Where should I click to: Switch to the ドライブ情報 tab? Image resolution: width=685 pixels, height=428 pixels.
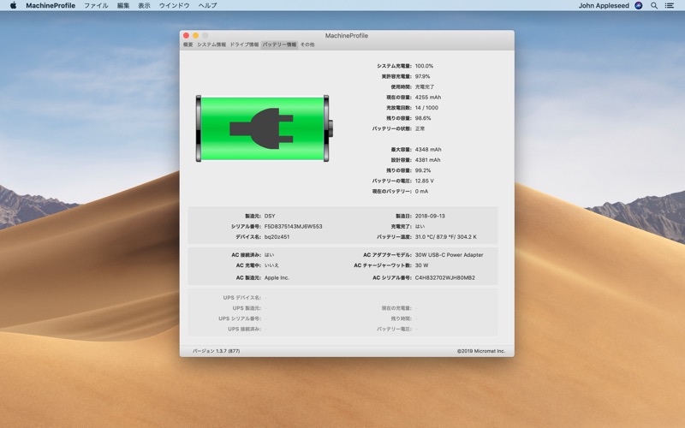244,45
